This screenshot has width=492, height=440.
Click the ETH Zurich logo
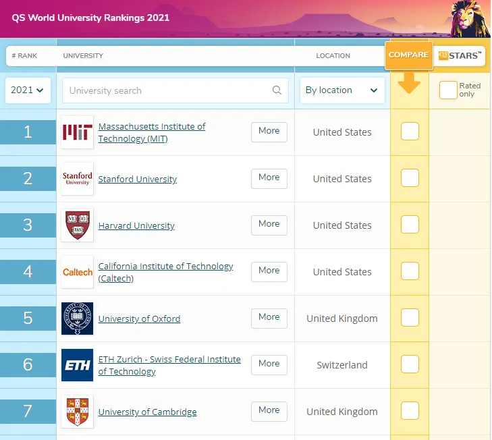click(x=77, y=364)
